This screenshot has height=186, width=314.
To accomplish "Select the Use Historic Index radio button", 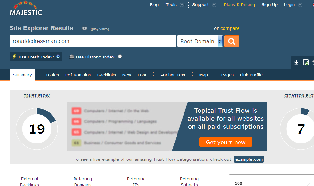I will tap(120, 57).
